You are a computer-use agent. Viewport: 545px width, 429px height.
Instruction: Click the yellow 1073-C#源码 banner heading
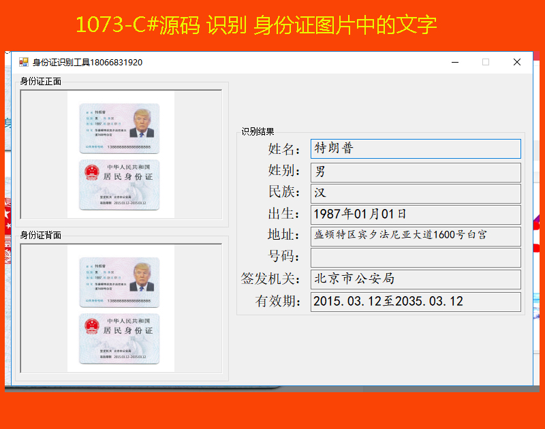(256, 25)
